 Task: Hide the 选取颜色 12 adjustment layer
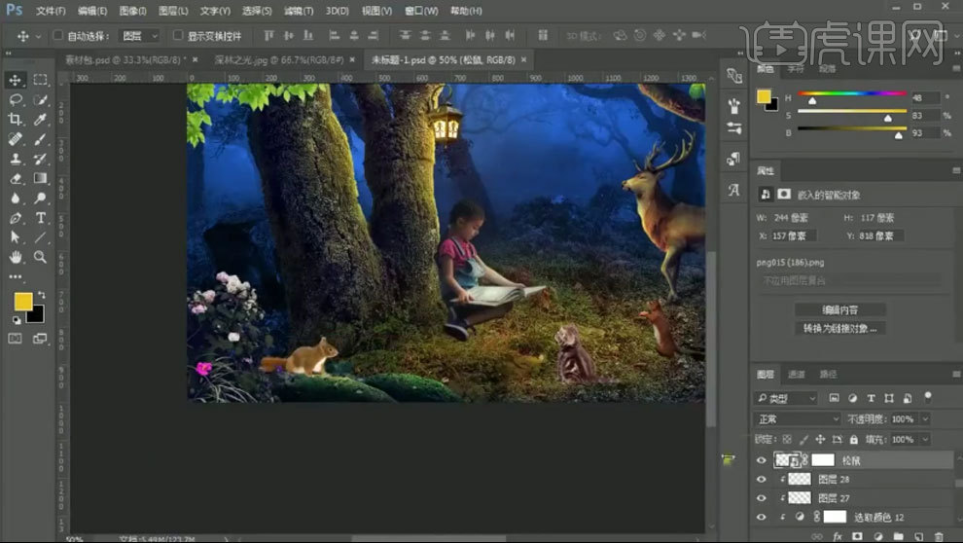point(762,517)
